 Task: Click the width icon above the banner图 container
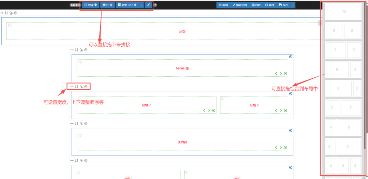[x=72, y=50]
